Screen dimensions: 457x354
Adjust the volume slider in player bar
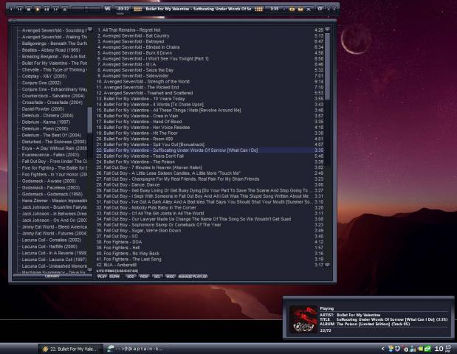pos(86,10)
